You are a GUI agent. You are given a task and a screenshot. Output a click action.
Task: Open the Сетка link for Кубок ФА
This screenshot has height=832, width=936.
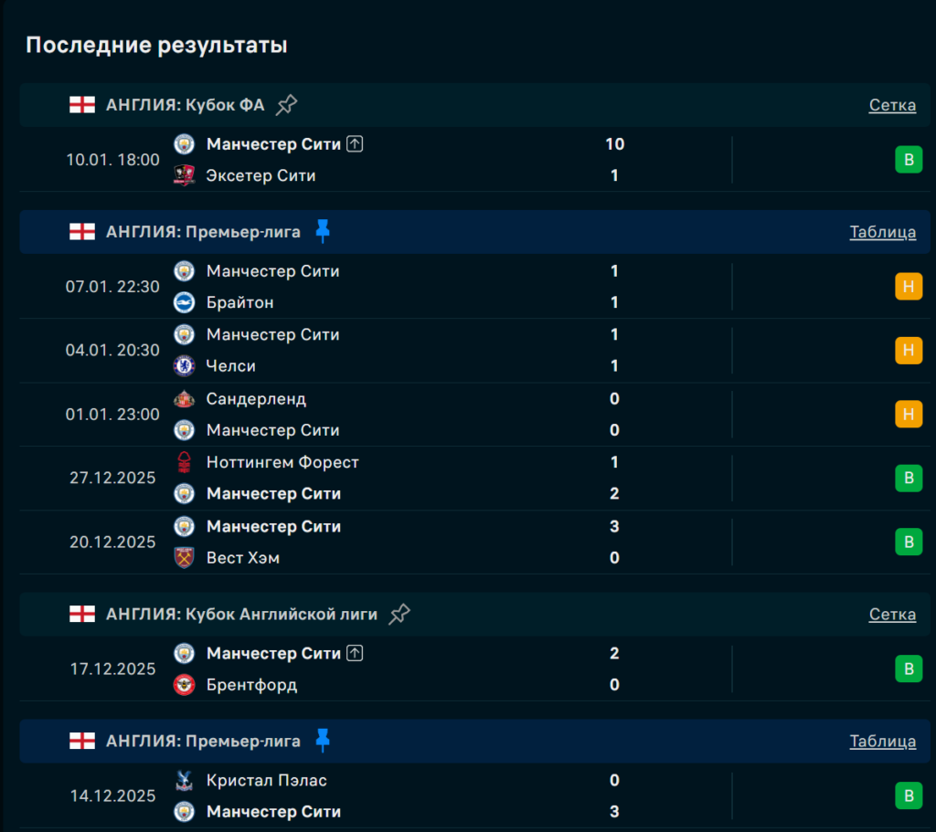click(892, 105)
